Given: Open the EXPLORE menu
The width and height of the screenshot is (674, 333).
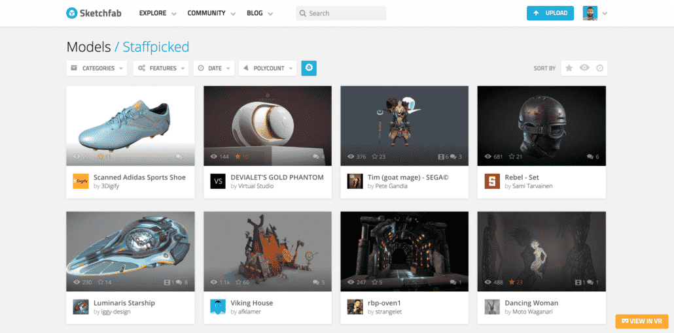Looking at the screenshot, I should (x=152, y=13).
